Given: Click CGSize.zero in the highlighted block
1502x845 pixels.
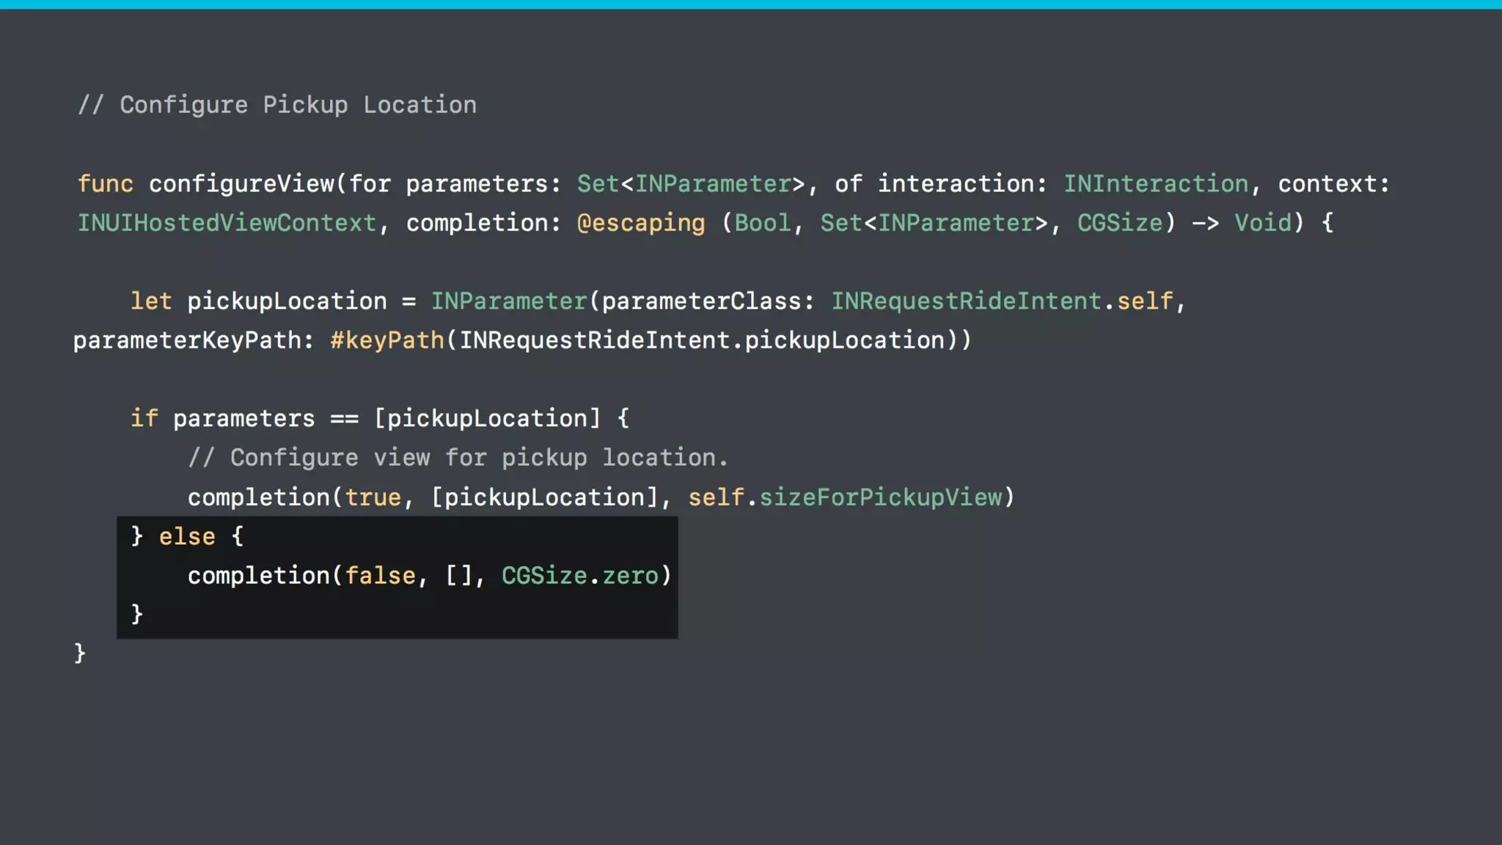Looking at the screenshot, I should click(579, 576).
